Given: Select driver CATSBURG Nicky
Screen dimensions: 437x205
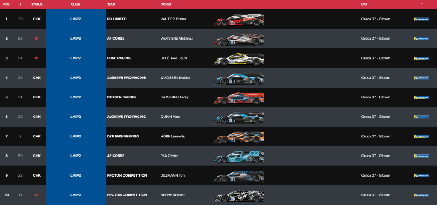Looking at the screenshot, I should pyautogui.click(x=174, y=97).
